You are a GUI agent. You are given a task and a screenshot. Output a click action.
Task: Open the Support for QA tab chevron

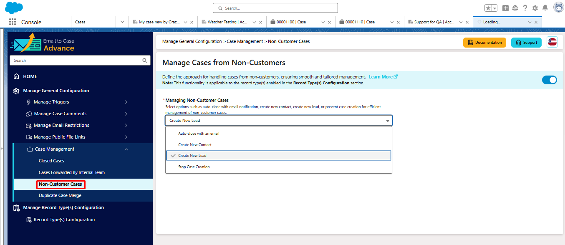tap(461, 22)
